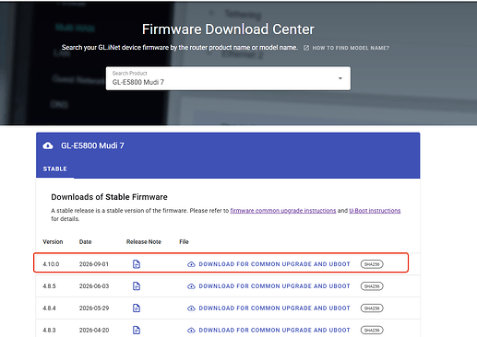Show SHA256 checksum for version 4.10.0
477x337 pixels.
tap(372, 264)
